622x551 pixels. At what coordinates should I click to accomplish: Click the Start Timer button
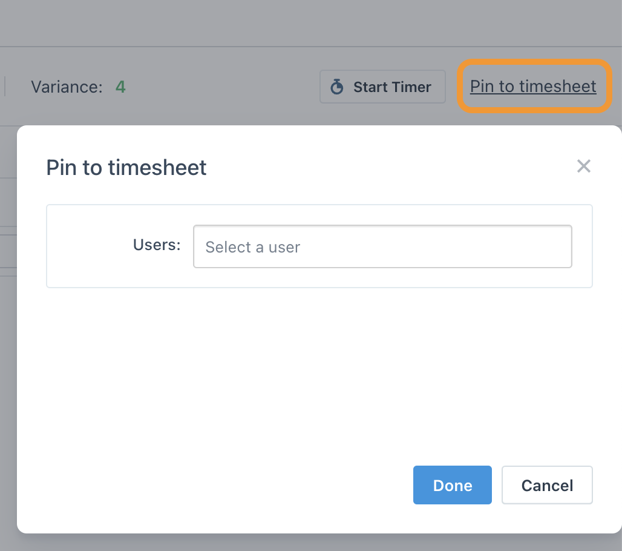point(382,87)
